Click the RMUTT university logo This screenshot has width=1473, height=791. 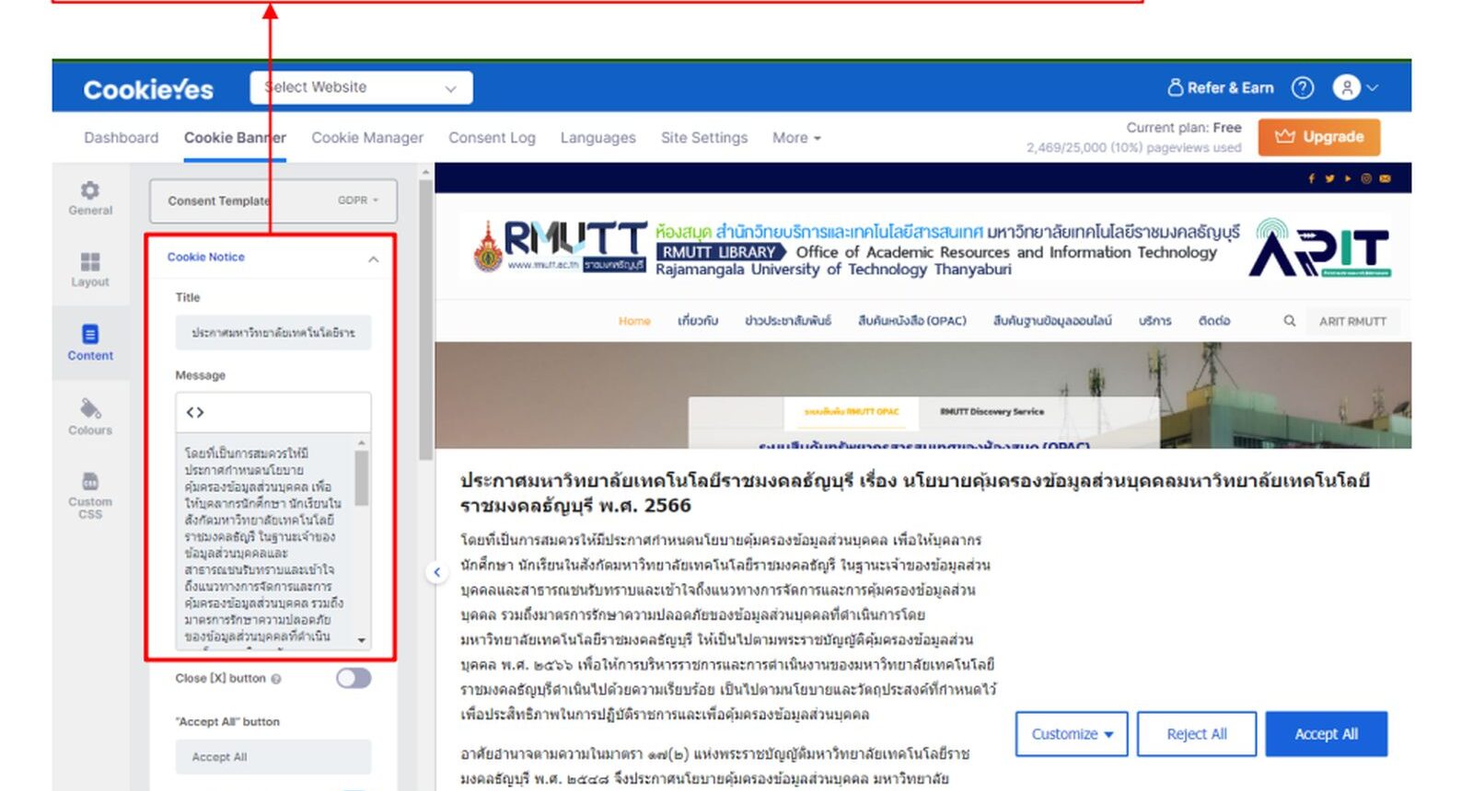click(x=559, y=246)
